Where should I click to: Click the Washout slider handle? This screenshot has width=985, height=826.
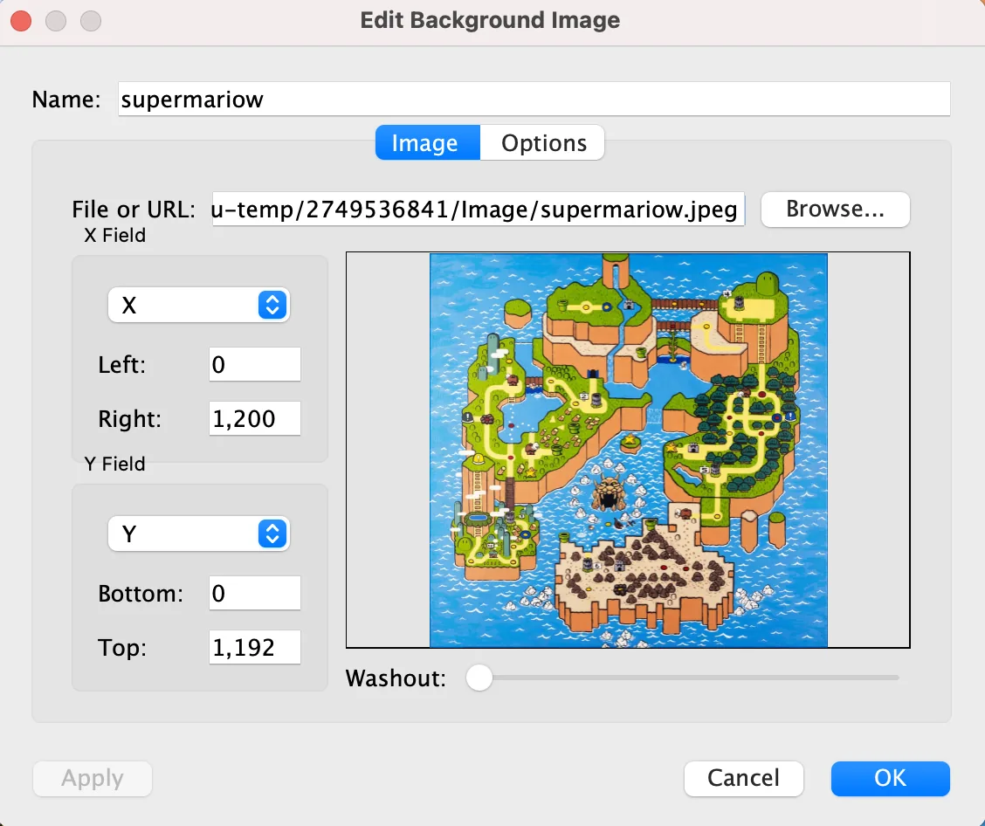479,678
